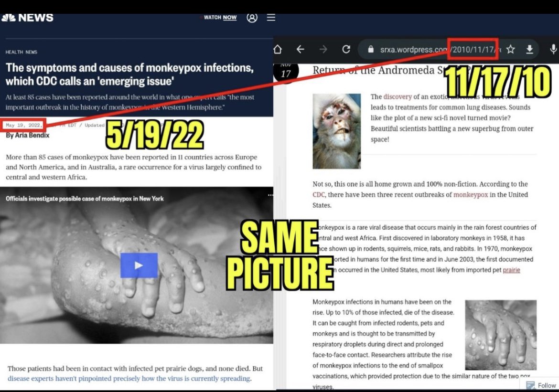Open the 'prairie' link in blog post
This screenshot has height=392, width=559.
(x=511, y=270)
